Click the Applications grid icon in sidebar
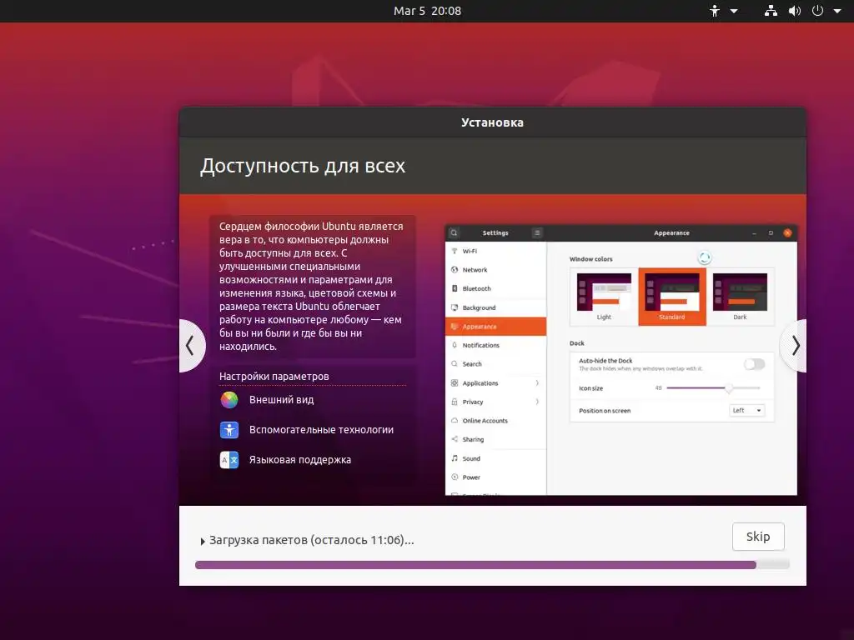The width and height of the screenshot is (854, 640). pyautogui.click(x=455, y=383)
